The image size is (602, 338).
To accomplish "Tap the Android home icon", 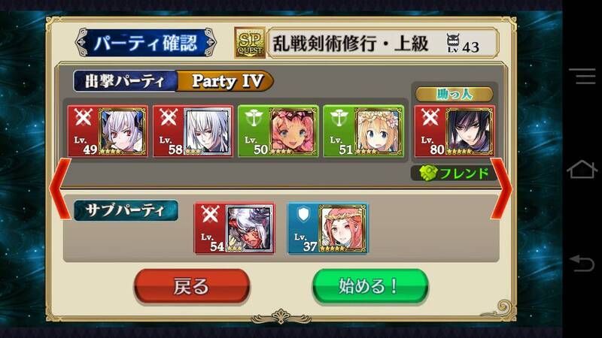I will tap(582, 170).
